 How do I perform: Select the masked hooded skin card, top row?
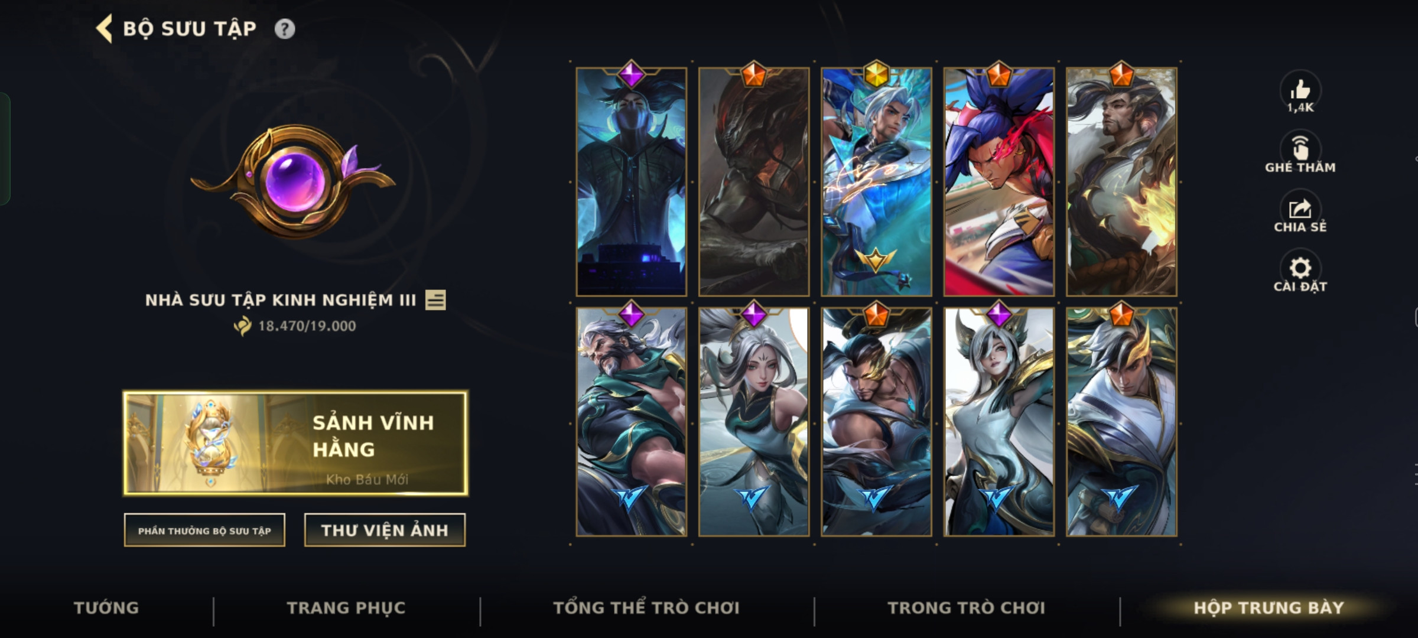[x=632, y=181]
